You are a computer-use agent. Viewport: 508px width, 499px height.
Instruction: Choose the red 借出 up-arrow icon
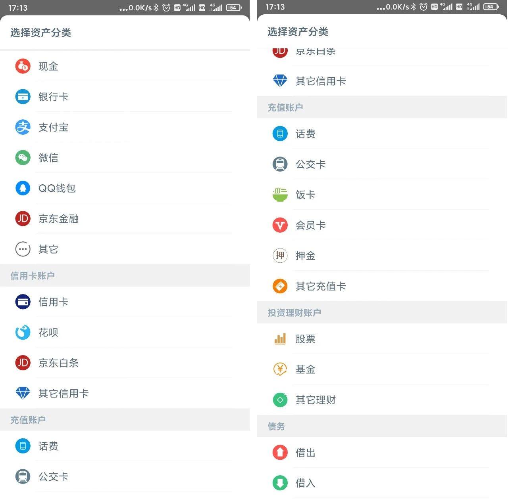point(280,452)
